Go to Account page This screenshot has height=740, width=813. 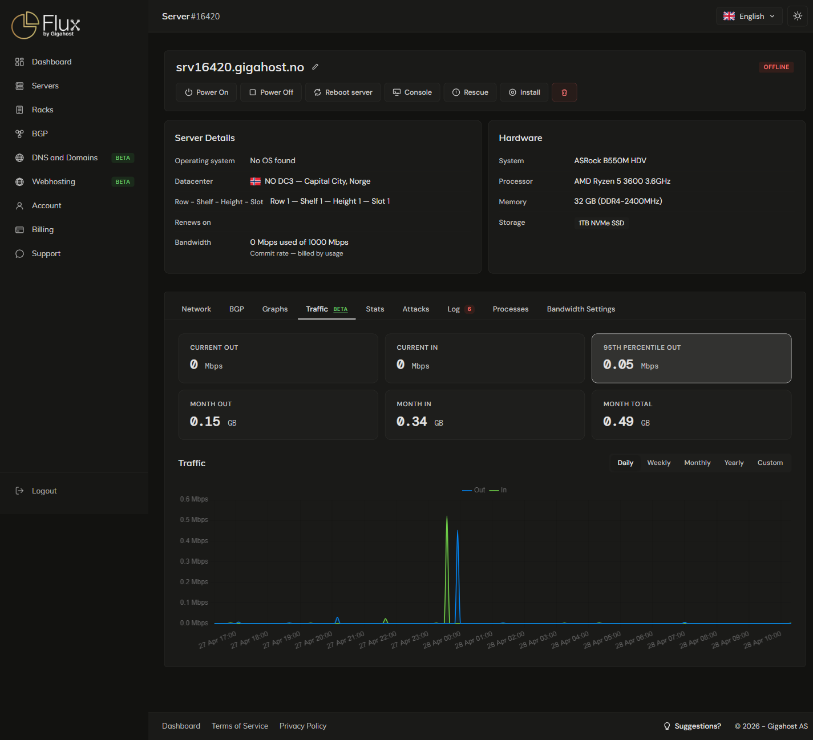[46, 205]
